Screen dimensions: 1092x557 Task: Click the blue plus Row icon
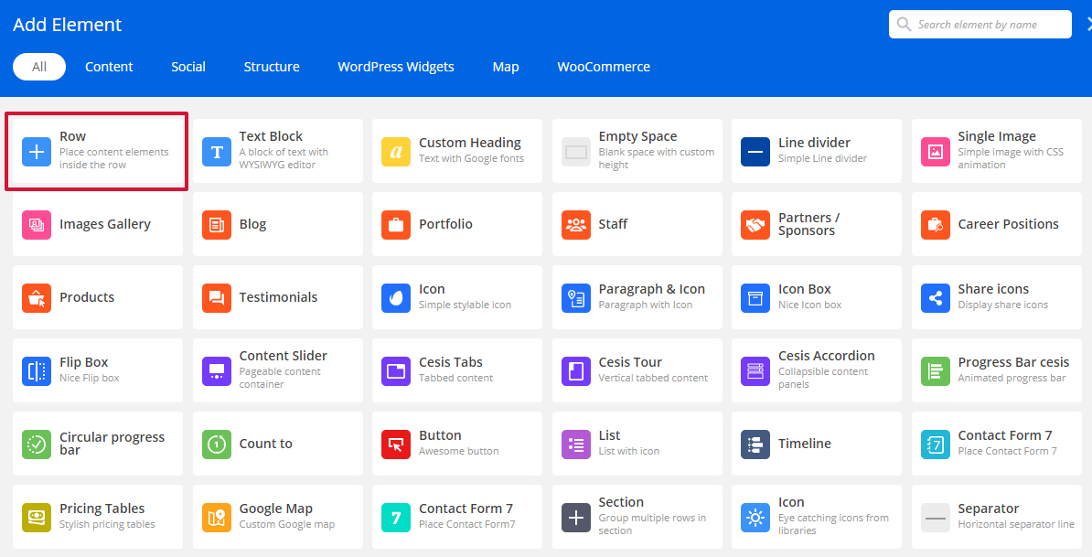coord(37,151)
